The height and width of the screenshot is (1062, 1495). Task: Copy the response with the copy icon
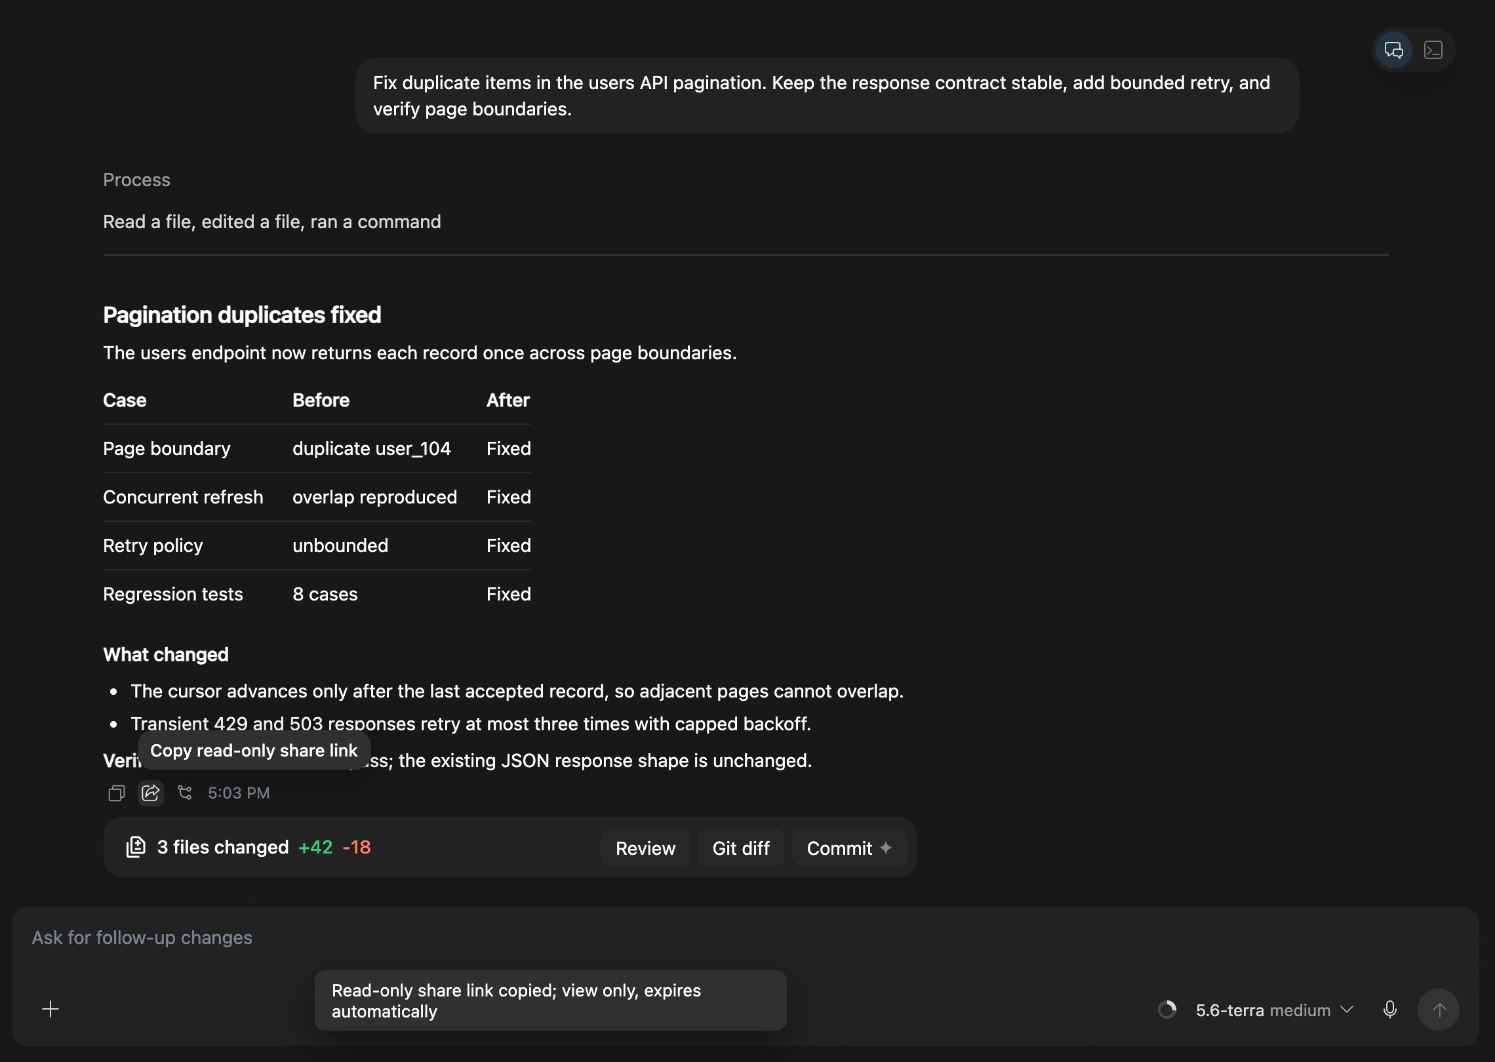point(117,793)
